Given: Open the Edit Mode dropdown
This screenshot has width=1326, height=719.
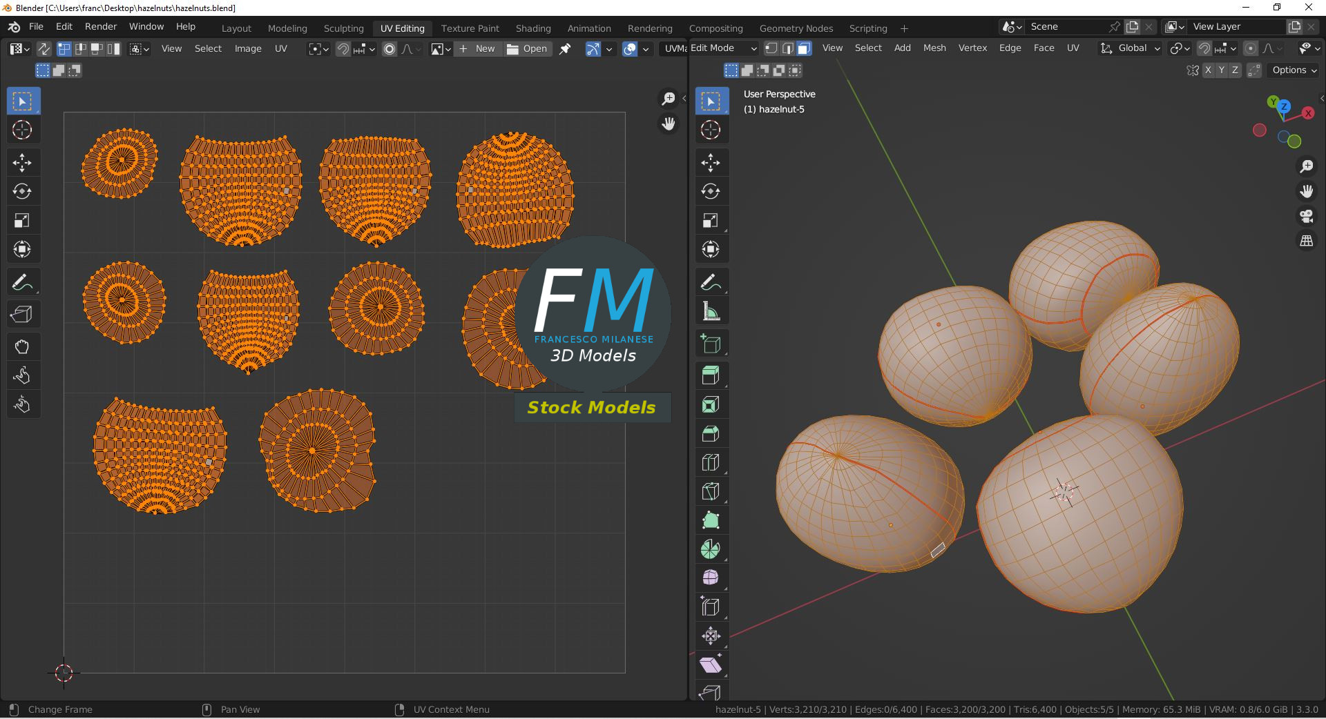Looking at the screenshot, I should [723, 48].
